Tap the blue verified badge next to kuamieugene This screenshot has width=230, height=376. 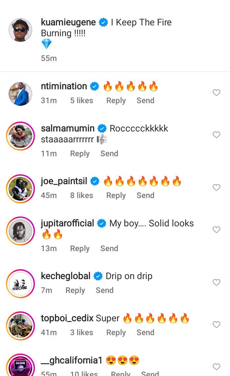103,23
